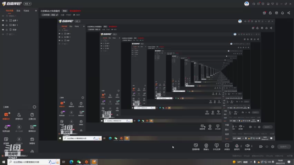The height and width of the screenshot is (165, 294).
Task: Click the share icon at top right
Action: [288, 13]
